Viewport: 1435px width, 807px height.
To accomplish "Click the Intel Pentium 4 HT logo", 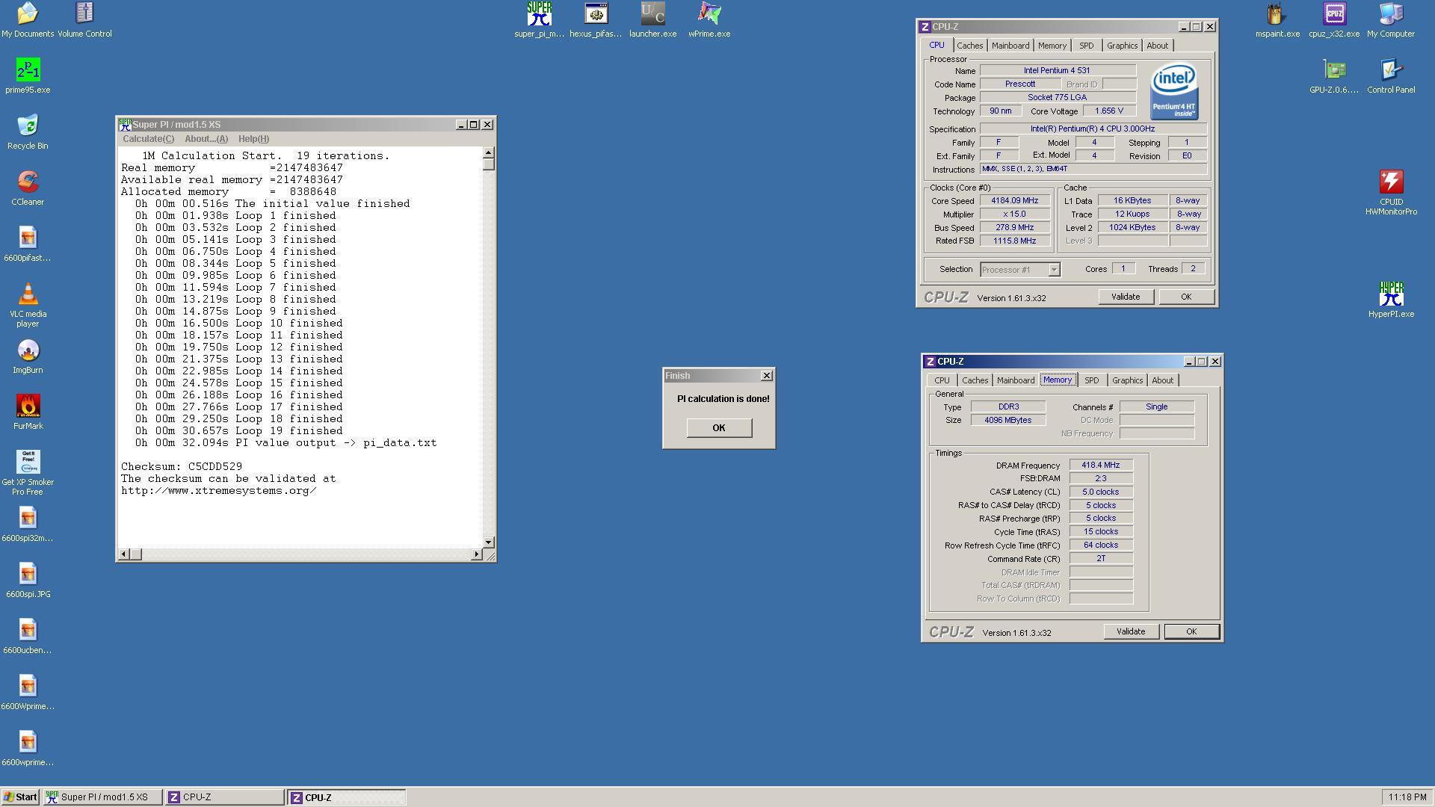I will click(x=1174, y=91).
